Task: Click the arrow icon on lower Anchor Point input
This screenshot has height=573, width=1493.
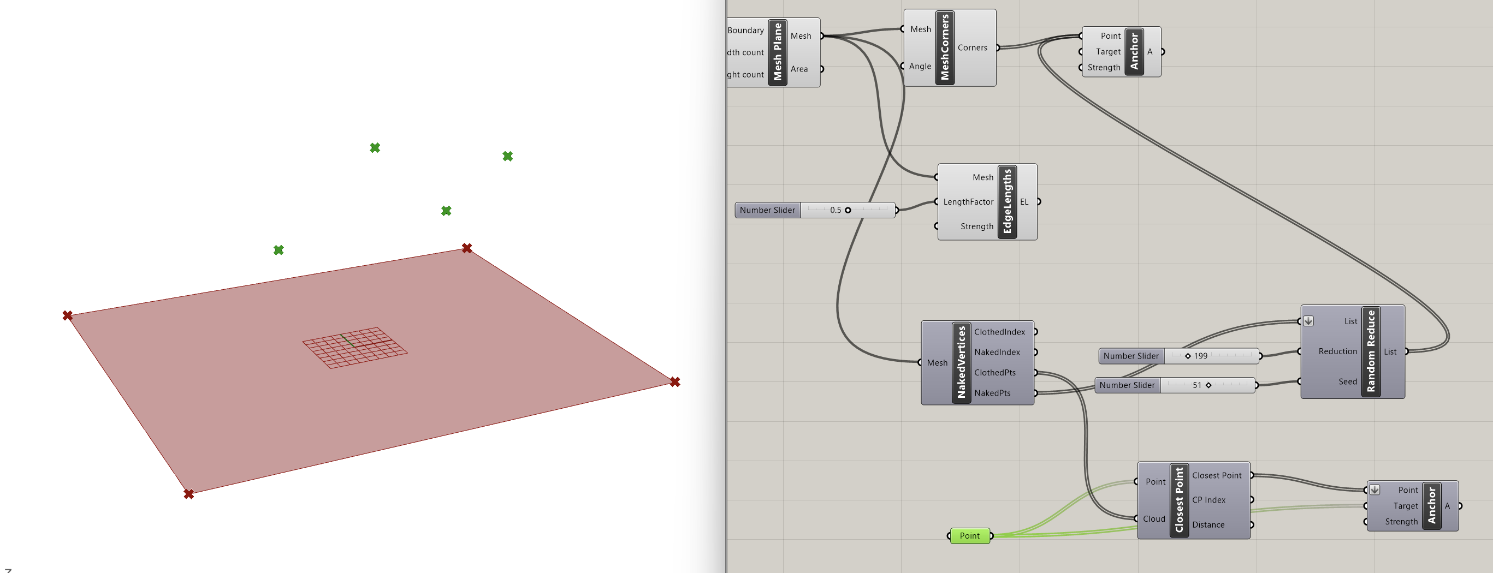Action: coord(1374,490)
